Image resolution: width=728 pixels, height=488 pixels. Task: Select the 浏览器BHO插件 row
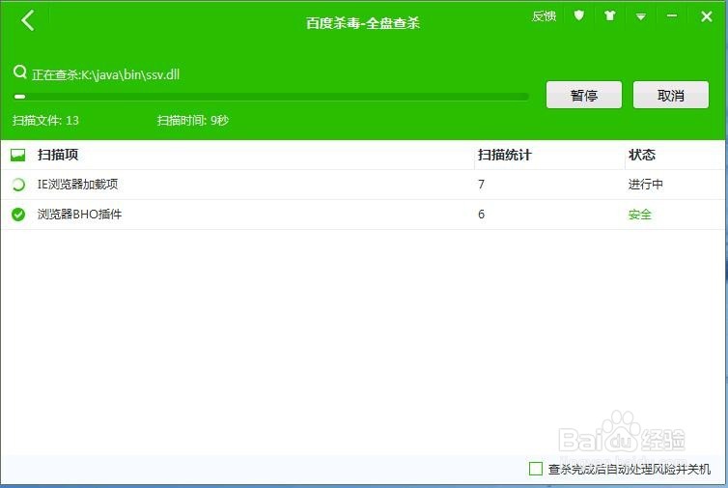pos(362,215)
